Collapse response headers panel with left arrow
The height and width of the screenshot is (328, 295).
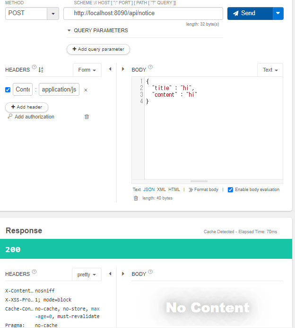110,273
